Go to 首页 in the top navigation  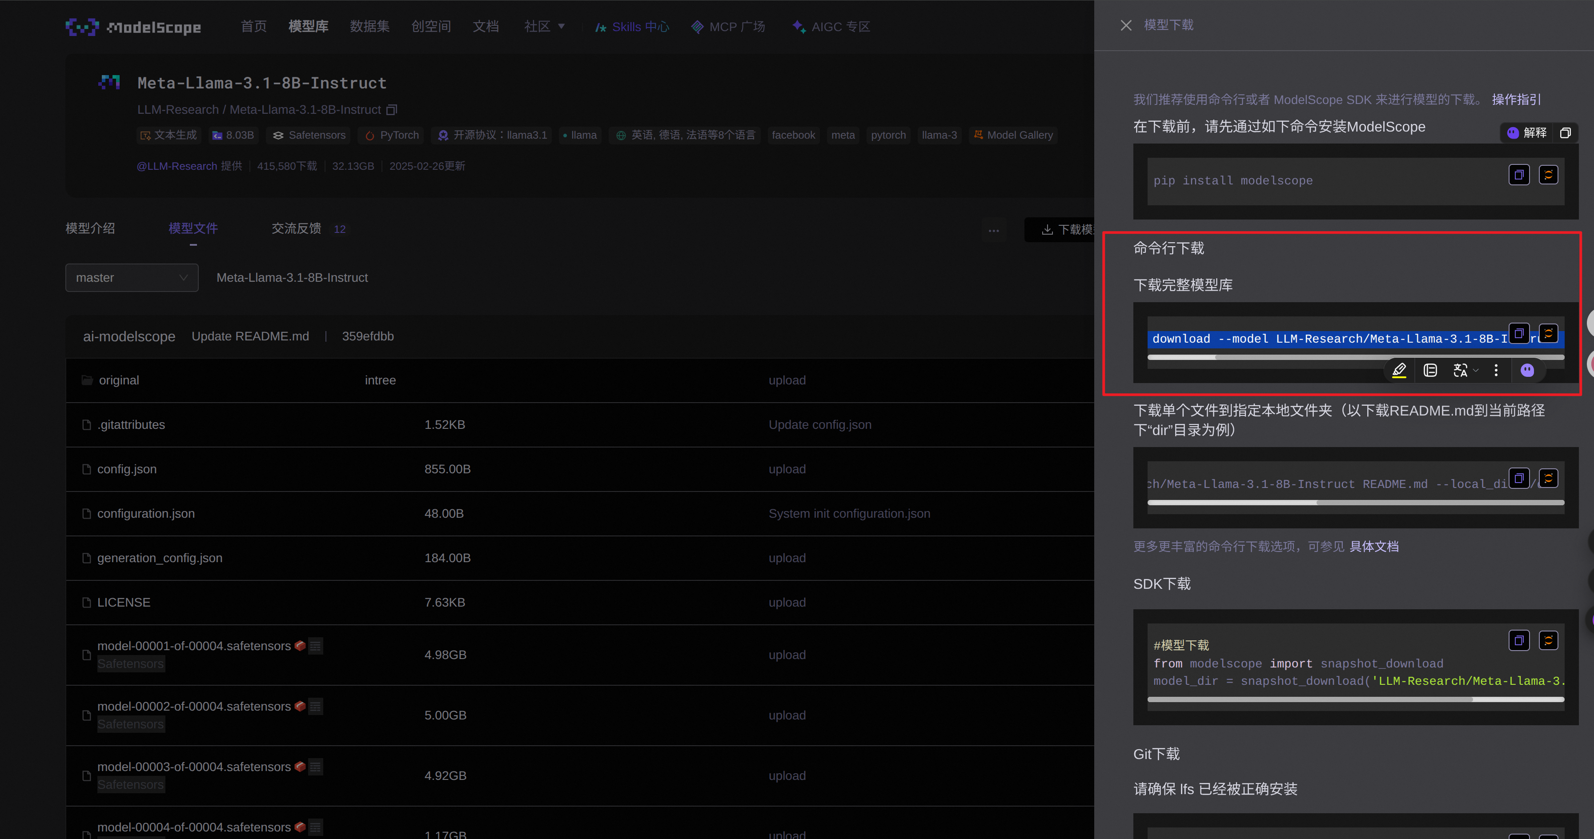(254, 27)
